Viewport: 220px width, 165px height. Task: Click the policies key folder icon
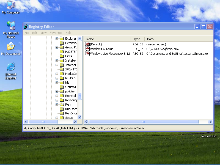point(62,91)
